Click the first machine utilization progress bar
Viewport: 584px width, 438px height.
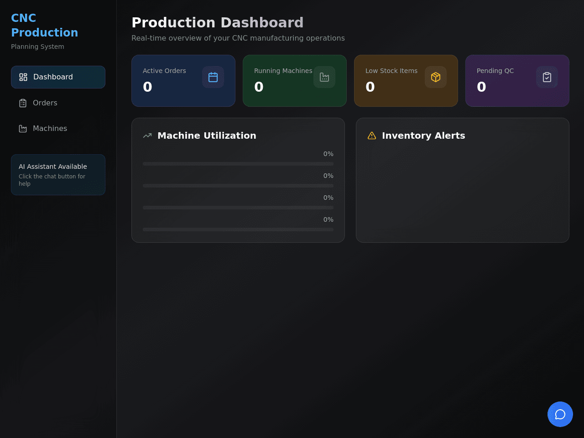coord(238,164)
